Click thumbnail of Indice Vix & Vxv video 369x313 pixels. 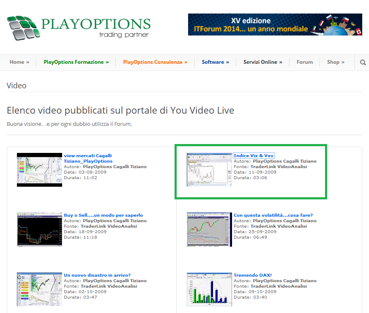coord(210,170)
